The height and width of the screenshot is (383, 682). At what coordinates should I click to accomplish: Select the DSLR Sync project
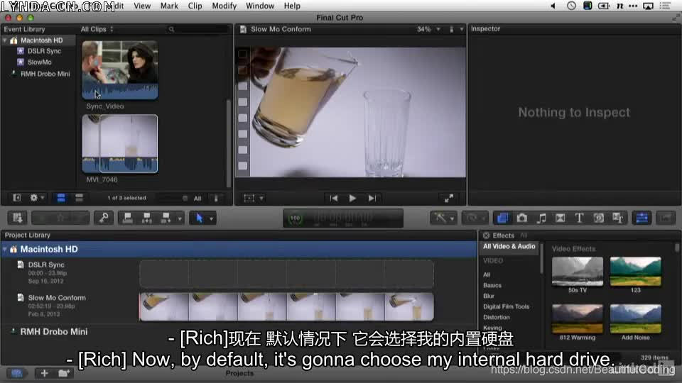[46, 265]
